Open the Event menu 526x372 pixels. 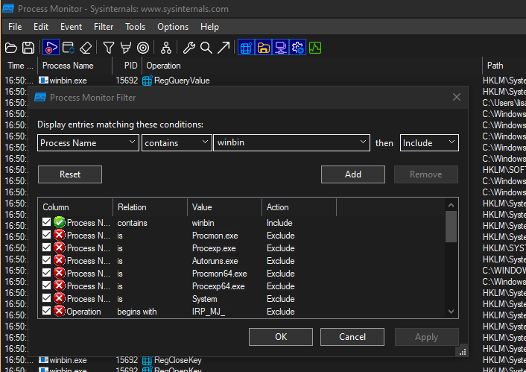pos(71,27)
